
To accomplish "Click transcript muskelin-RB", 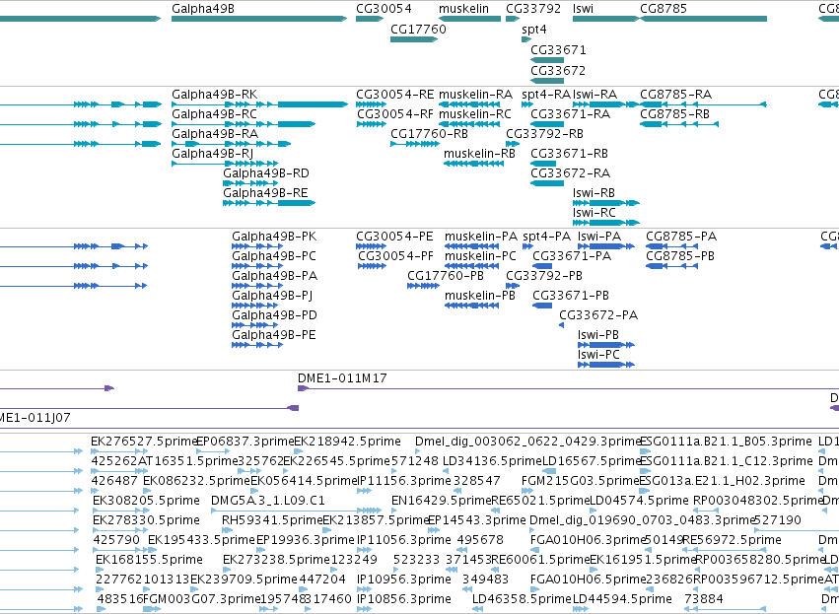I will click(479, 154).
